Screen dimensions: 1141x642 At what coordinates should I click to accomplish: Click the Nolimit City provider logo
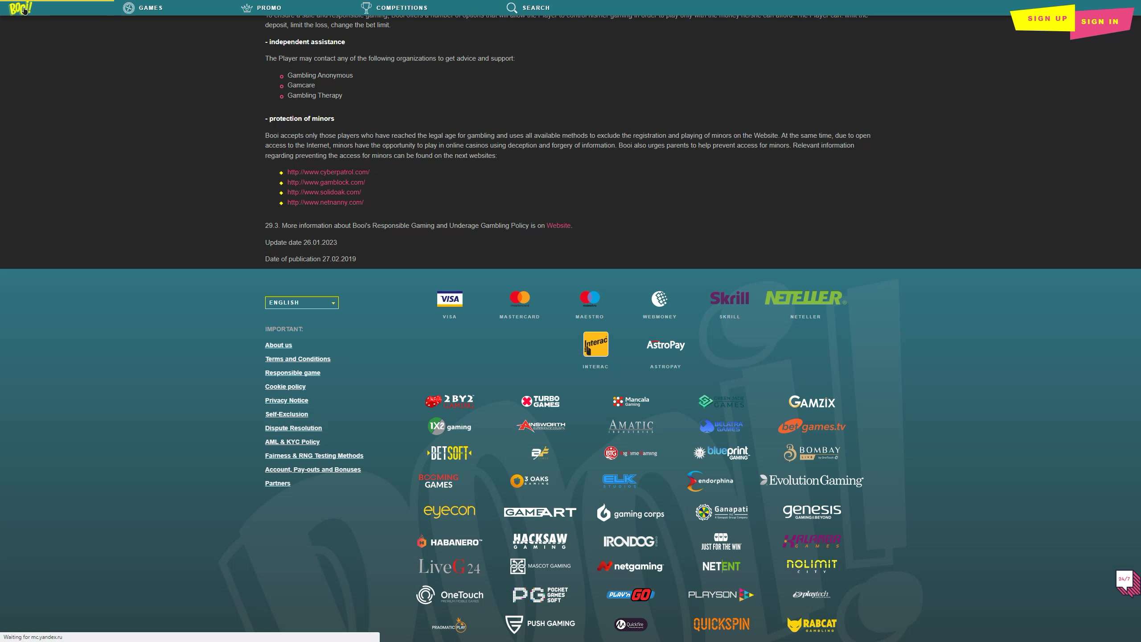pyautogui.click(x=812, y=567)
